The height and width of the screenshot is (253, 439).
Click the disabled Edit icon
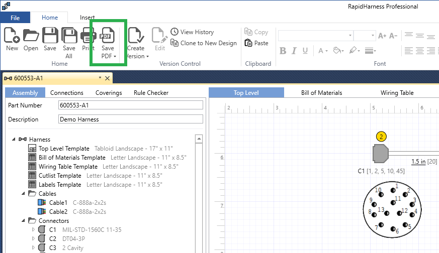click(x=159, y=35)
